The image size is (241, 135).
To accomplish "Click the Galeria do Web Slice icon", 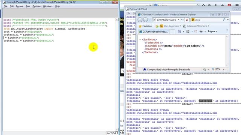I will pyautogui.click(x=184, y=26).
